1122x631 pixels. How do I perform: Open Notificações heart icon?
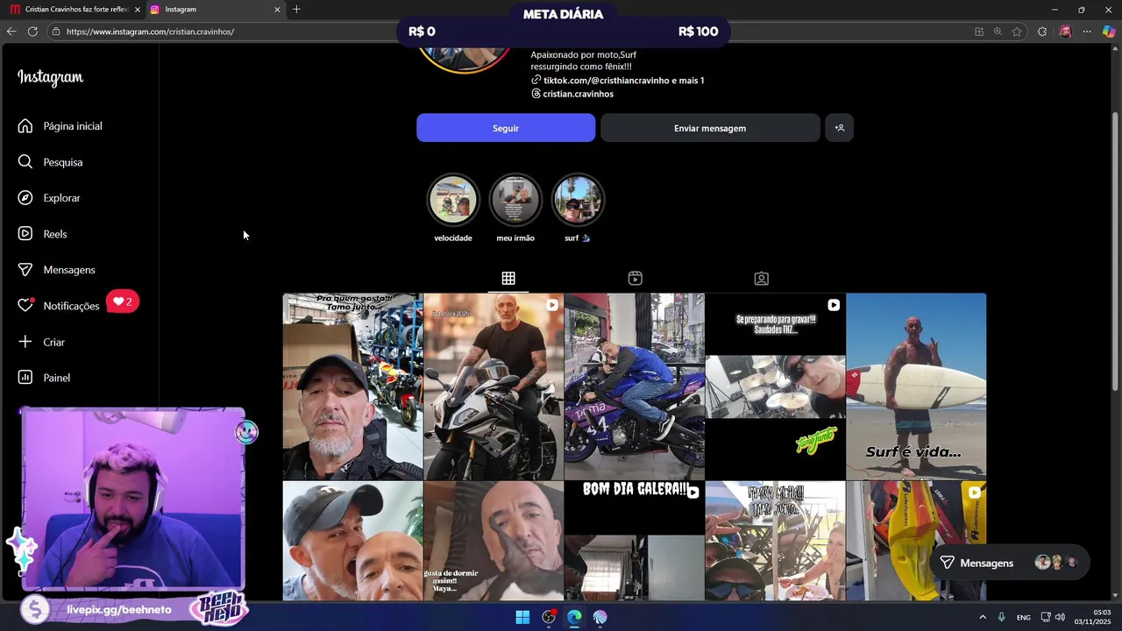coord(25,306)
